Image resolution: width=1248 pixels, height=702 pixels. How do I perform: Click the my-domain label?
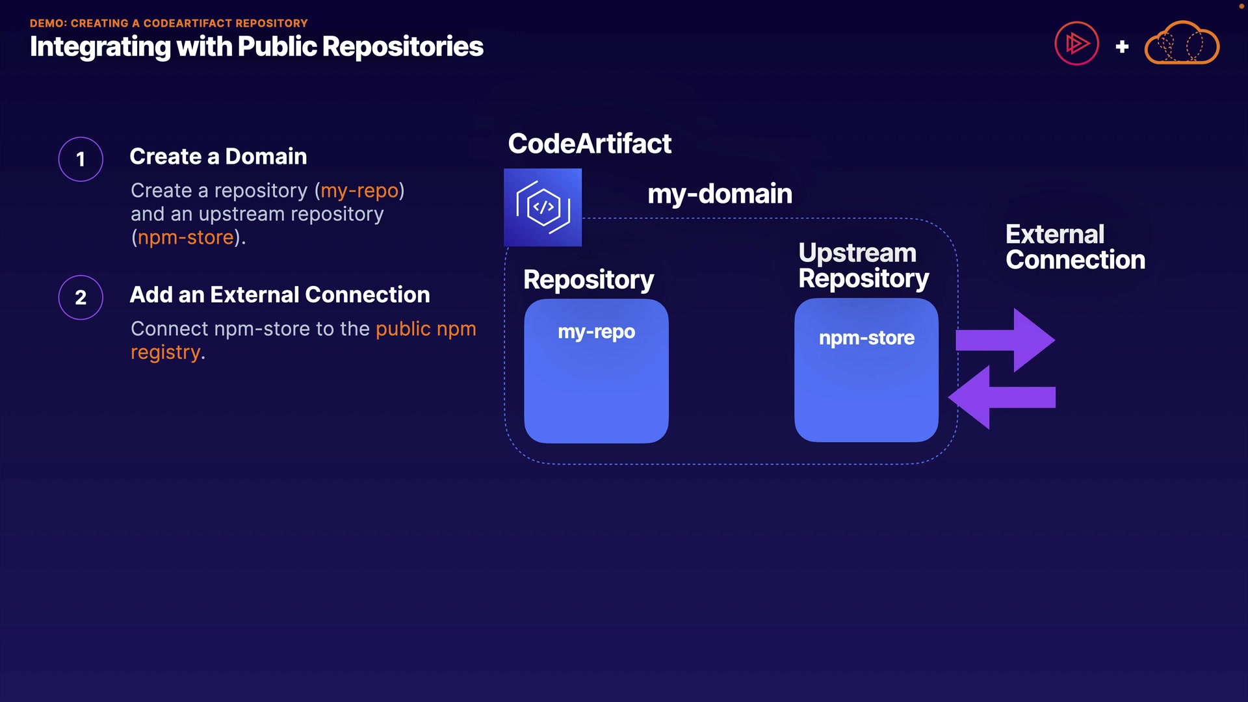[720, 194]
